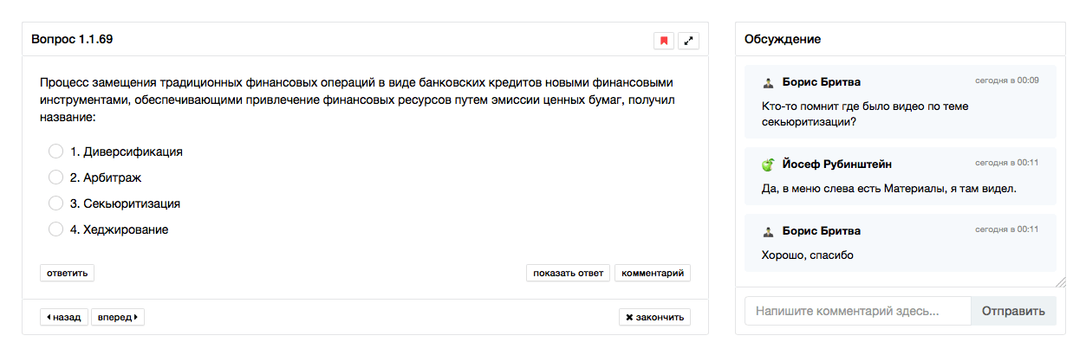Viewport: 1086px width, 355px height.
Task: Select answer 2. Арбитраж
Action: click(56, 177)
